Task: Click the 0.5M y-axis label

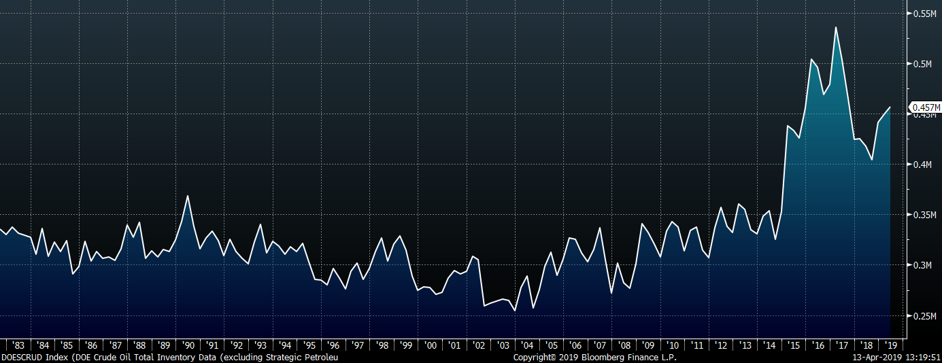Action: pyautogui.click(x=921, y=64)
